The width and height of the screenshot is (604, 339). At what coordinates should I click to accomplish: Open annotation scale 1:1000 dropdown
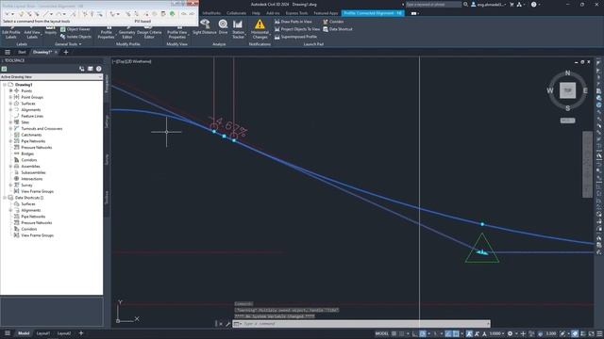click(x=497, y=333)
